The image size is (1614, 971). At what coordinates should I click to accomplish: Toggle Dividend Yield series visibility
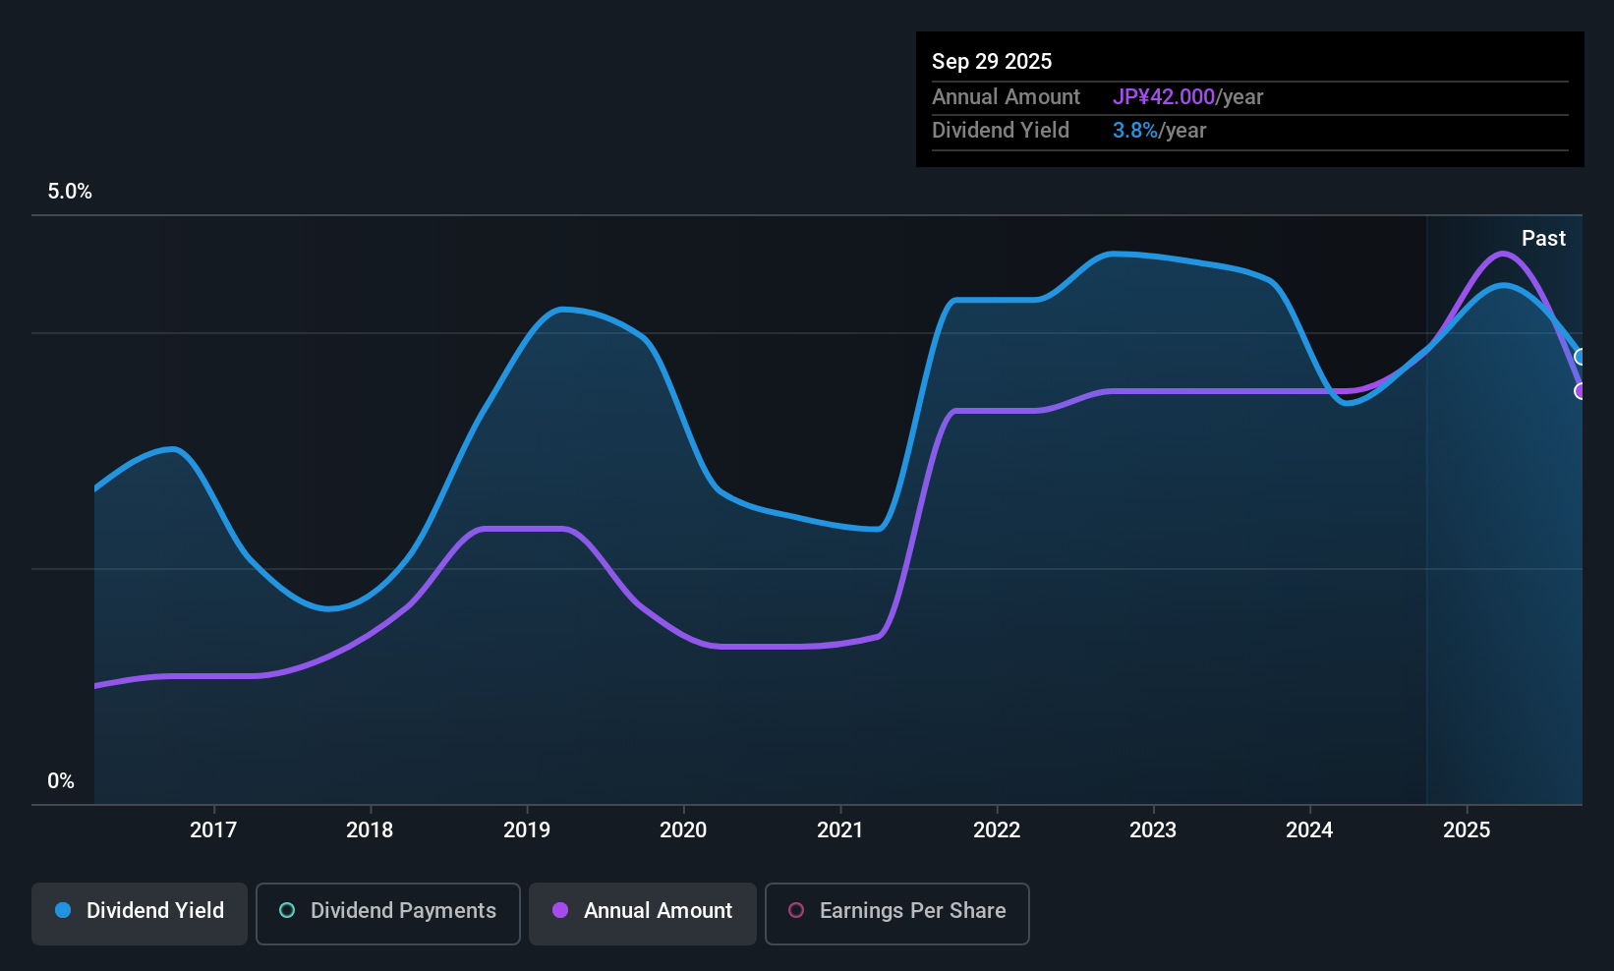pos(139,911)
